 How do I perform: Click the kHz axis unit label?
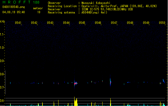coord(2,21)
